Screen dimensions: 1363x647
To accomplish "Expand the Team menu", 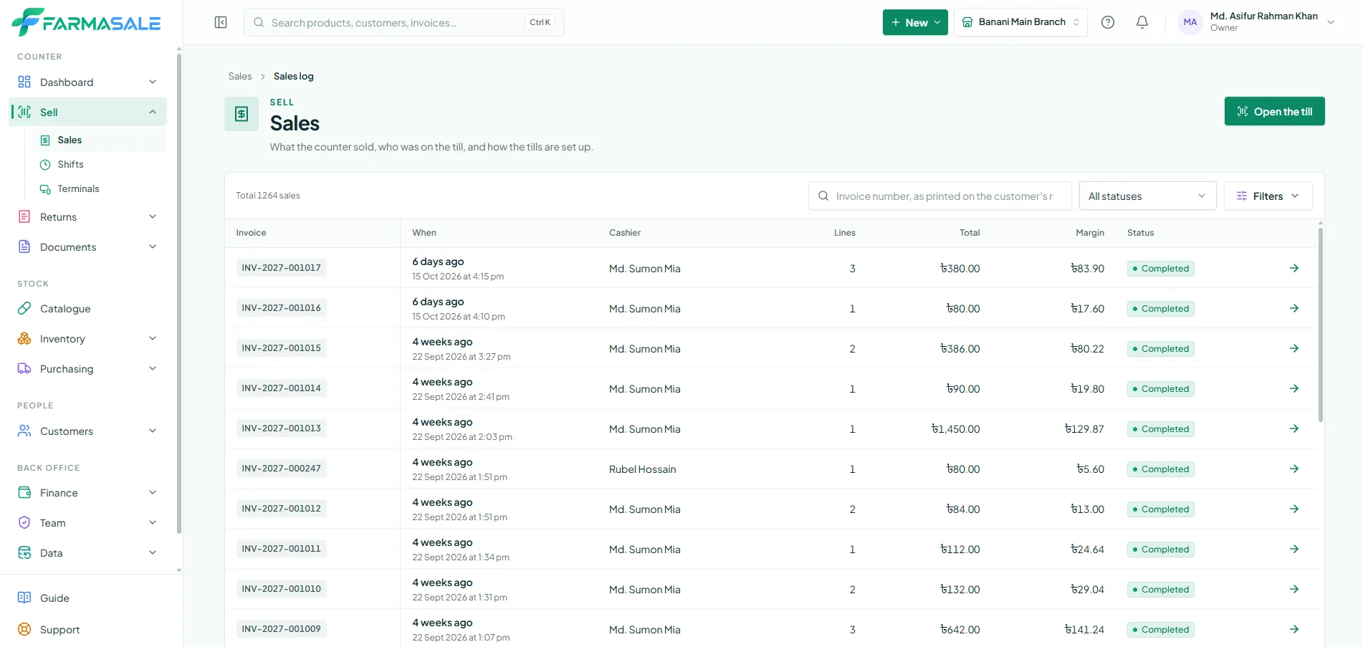I will click(x=88, y=523).
